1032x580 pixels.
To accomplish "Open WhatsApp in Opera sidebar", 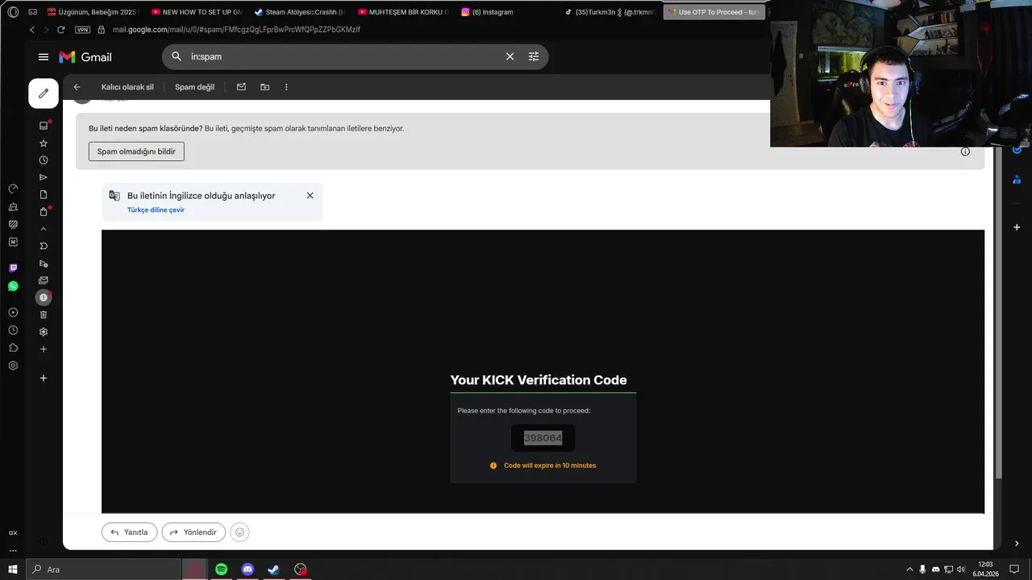I will [x=13, y=286].
